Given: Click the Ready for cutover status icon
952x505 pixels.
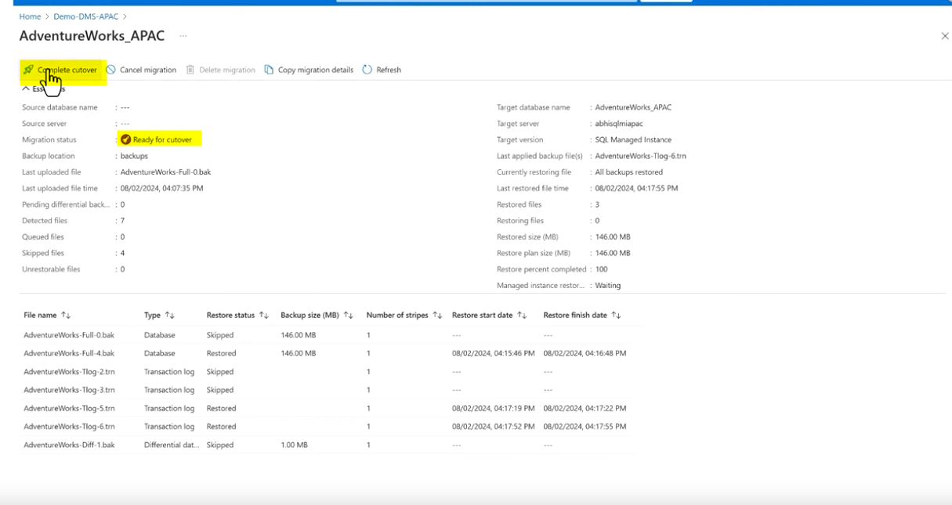Looking at the screenshot, I should click(x=125, y=139).
